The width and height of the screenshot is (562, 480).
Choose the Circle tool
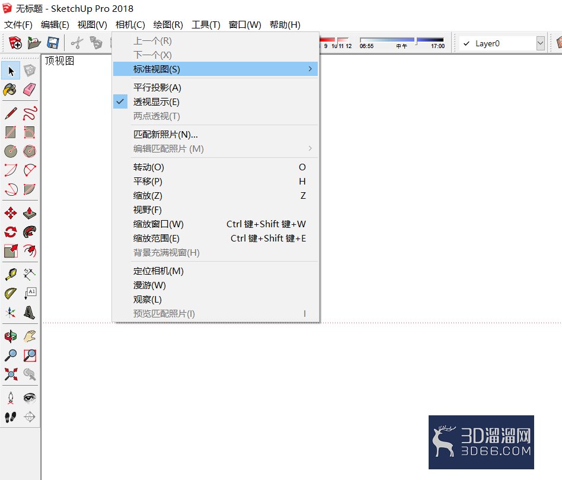(11, 151)
